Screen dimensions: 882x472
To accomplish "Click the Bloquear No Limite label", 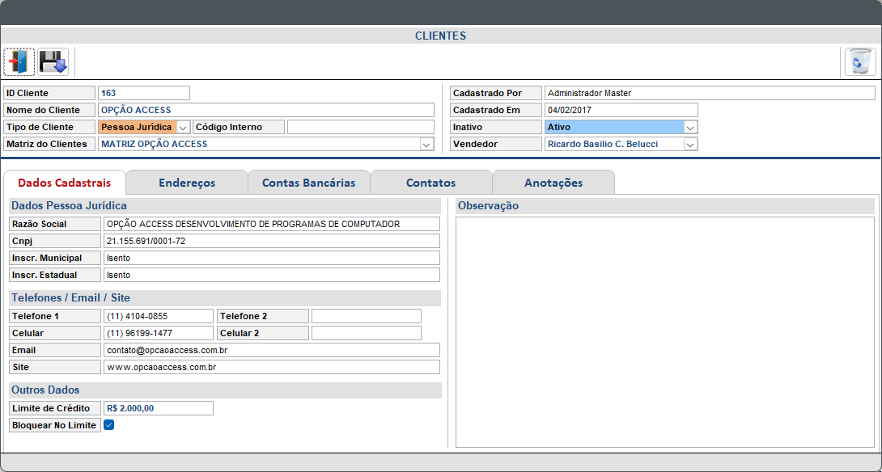I will (x=55, y=425).
